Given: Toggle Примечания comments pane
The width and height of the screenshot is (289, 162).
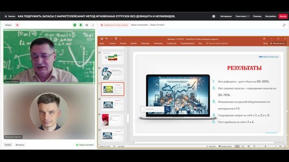Looking at the screenshot, I should pos(225,146).
